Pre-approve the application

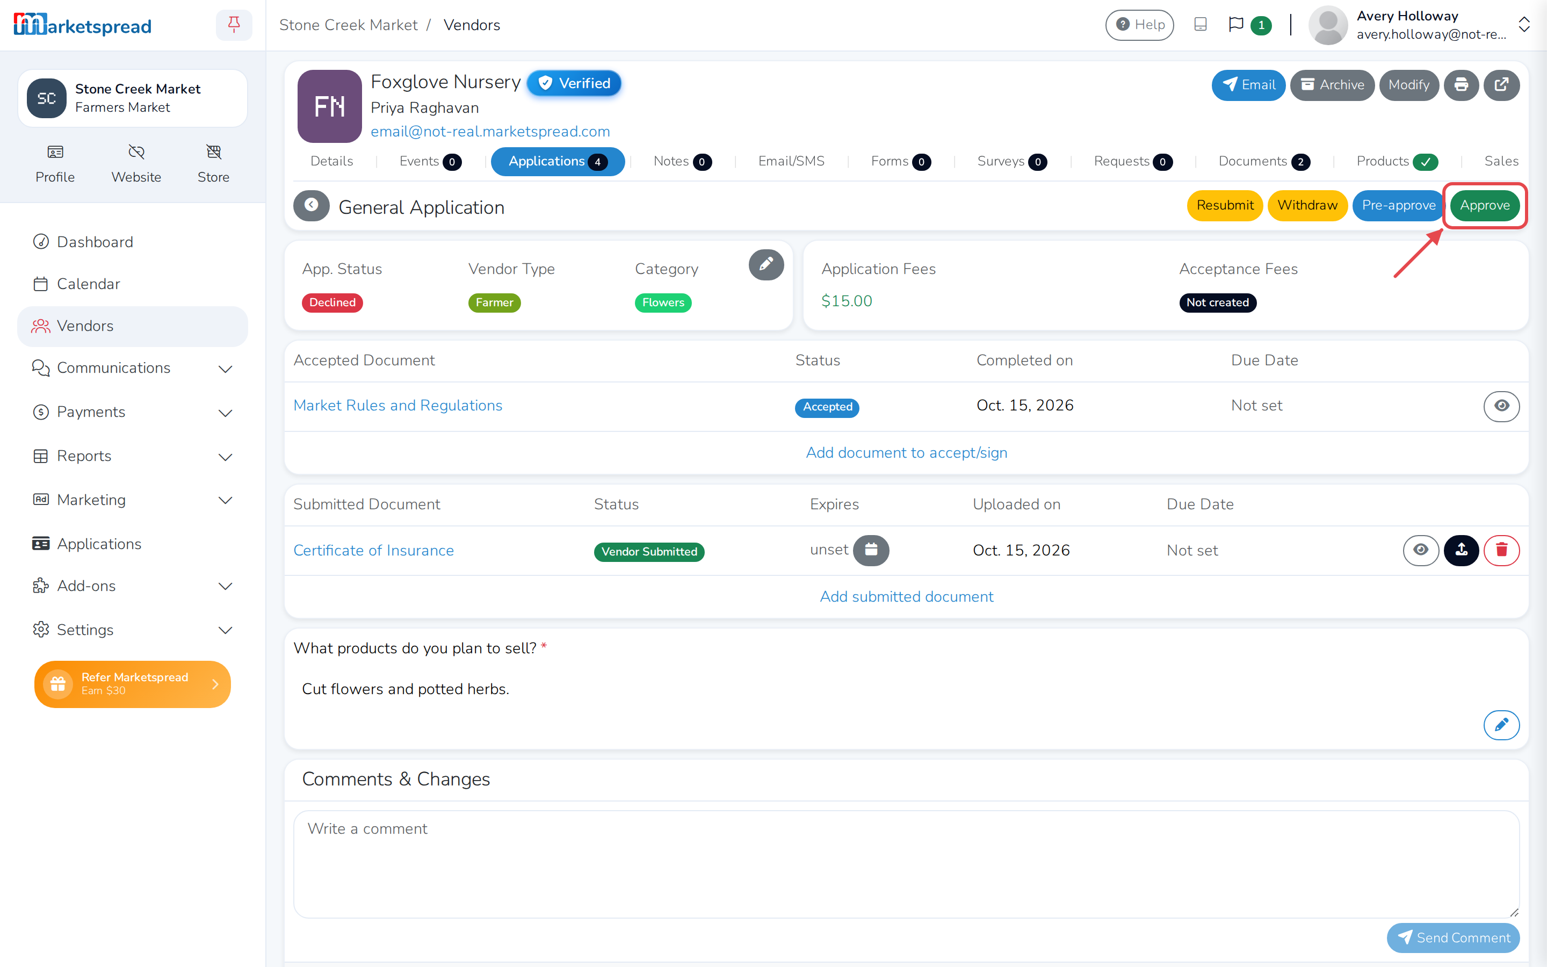(1398, 205)
